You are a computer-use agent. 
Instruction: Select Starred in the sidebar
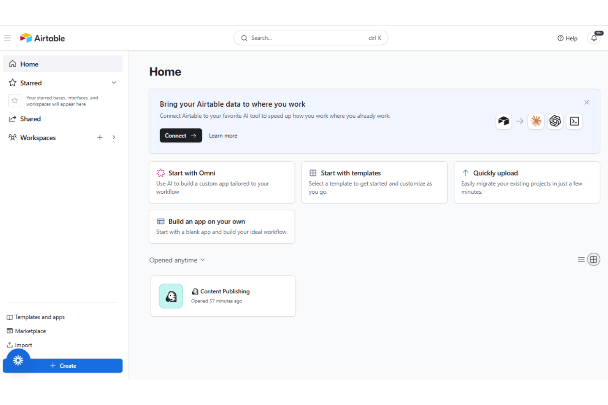[31, 83]
